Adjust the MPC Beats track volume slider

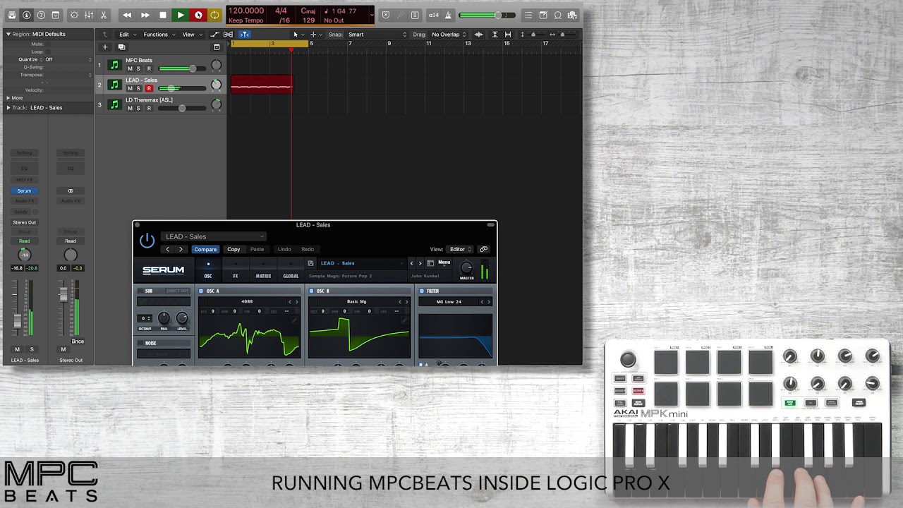(182, 68)
